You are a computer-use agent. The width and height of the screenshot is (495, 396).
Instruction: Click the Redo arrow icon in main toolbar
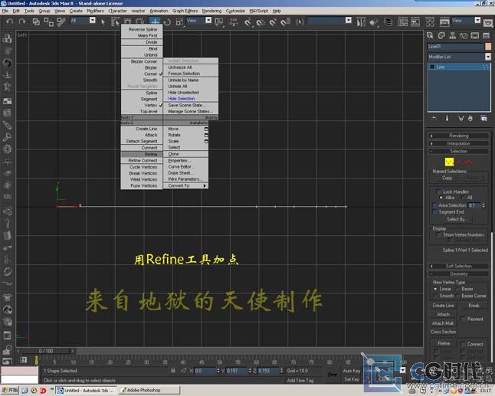tap(21, 21)
